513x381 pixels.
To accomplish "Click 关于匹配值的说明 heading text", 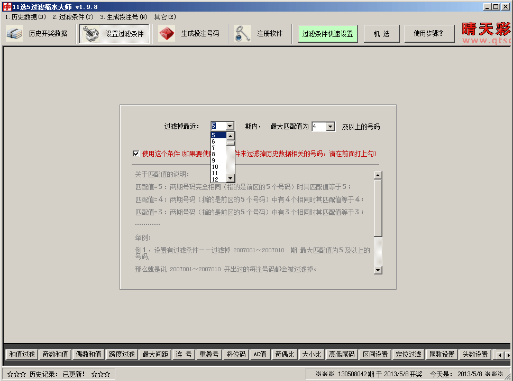I will [162, 174].
